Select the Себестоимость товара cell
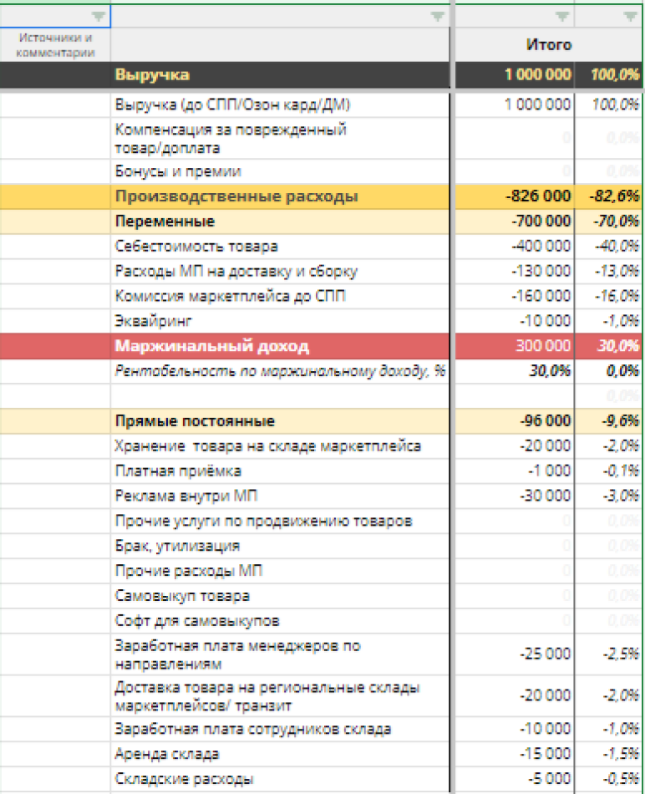The image size is (645, 794). tap(196, 247)
